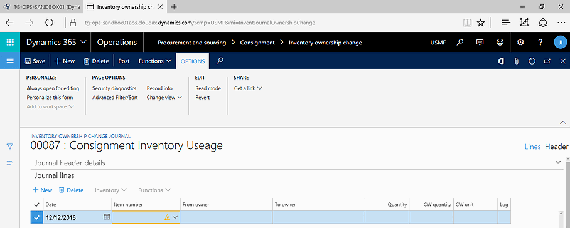Open form in new window icon
Image resolution: width=570 pixels, height=228 pixels.
click(547, 61)
